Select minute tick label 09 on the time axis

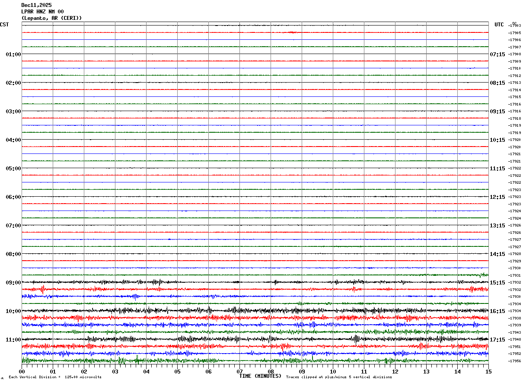[302, 371]
